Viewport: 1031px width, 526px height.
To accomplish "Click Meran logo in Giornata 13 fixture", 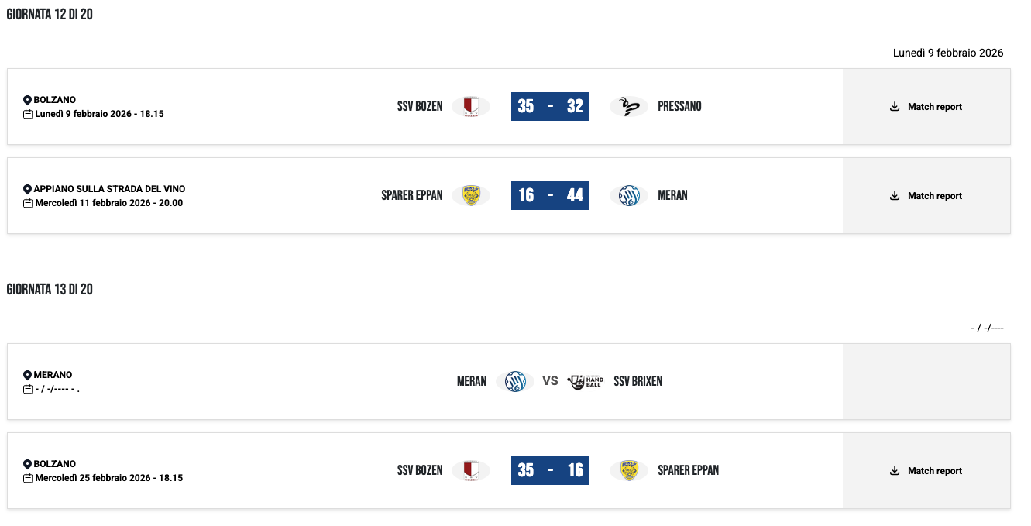I will point(515,381).
